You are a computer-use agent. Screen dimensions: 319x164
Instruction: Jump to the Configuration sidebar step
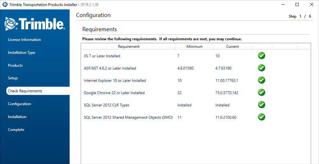click(19, 104)
